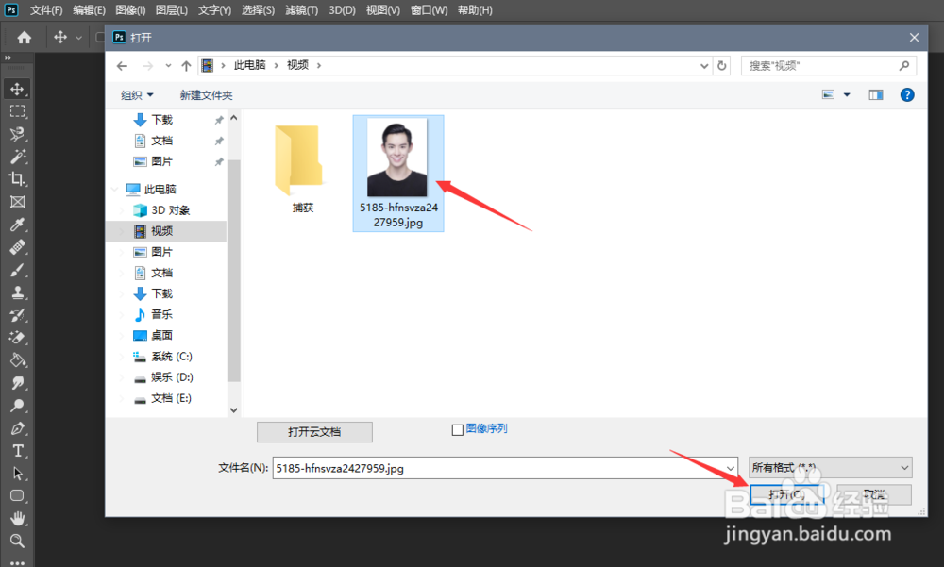
Task: Select the Crop tool
Action: [x=17, y=178]
